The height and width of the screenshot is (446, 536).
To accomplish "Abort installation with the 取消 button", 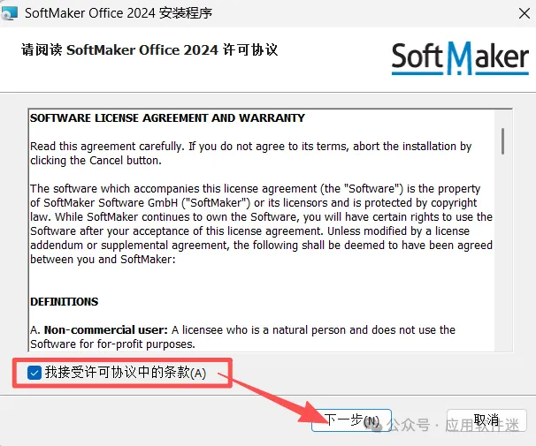I will pyautogui.click(x=486, y=420).
